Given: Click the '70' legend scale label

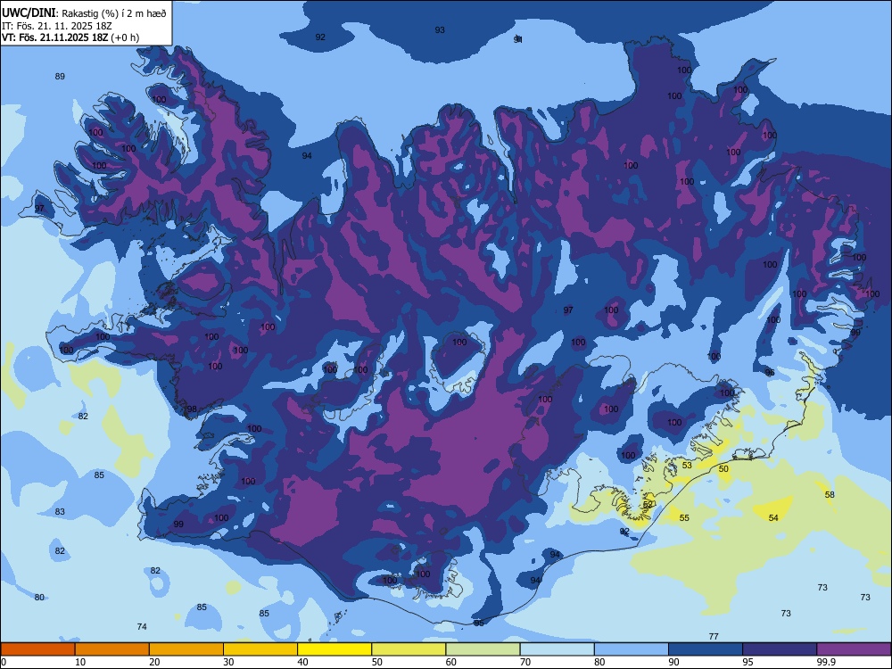Looking at the screenshot, I should coord(525,662).
